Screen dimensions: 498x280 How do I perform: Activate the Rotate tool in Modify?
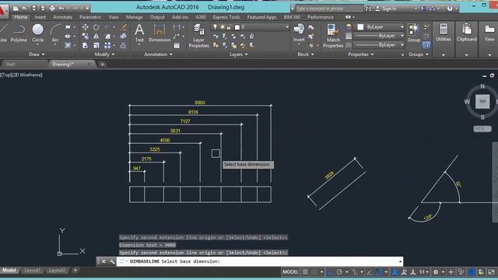pyautogui.click(x=96, y=27)
